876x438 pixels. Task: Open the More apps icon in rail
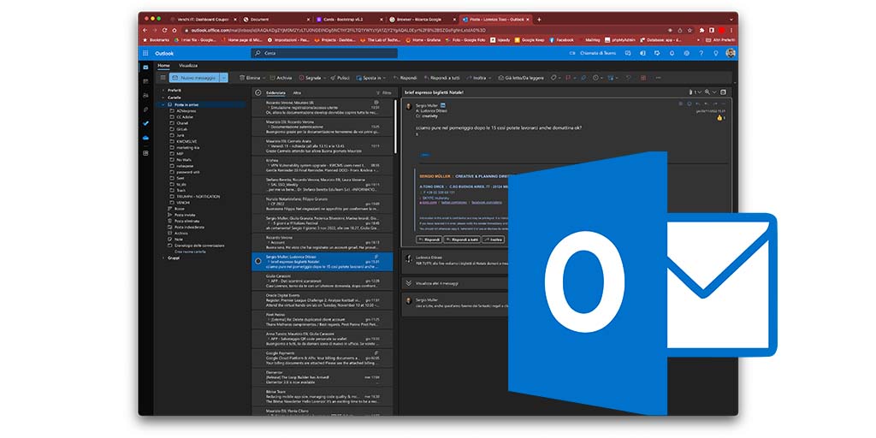145,152
